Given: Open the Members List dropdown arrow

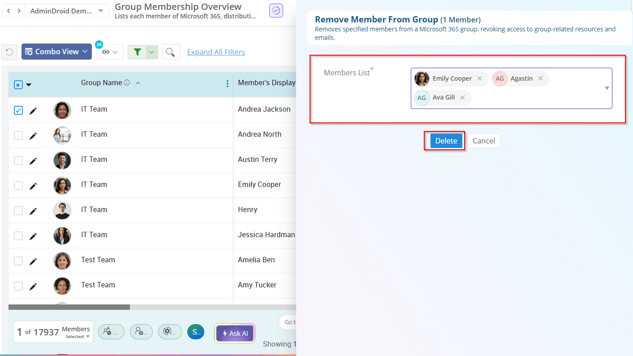Looking at the screenshot, I should tap(607, 88).
